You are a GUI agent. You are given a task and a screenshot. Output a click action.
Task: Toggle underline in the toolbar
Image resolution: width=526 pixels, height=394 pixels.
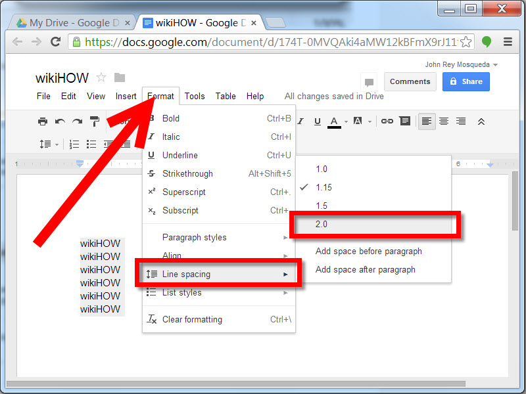[x=318, y=121]
